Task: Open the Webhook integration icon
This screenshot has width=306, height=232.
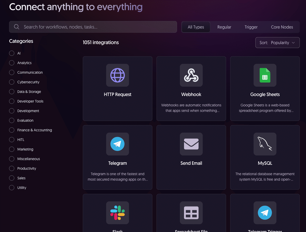Action: point(191,75)
